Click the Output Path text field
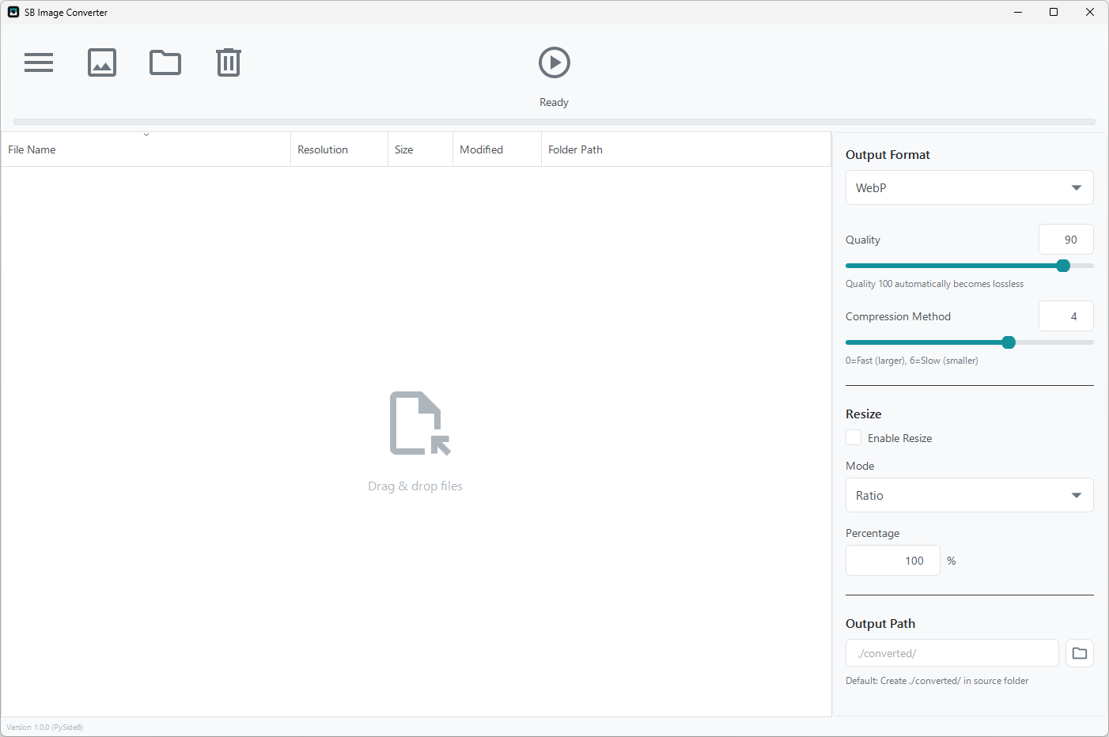Viewport: 1109px width, 737px height. click(x=952, y=653)
